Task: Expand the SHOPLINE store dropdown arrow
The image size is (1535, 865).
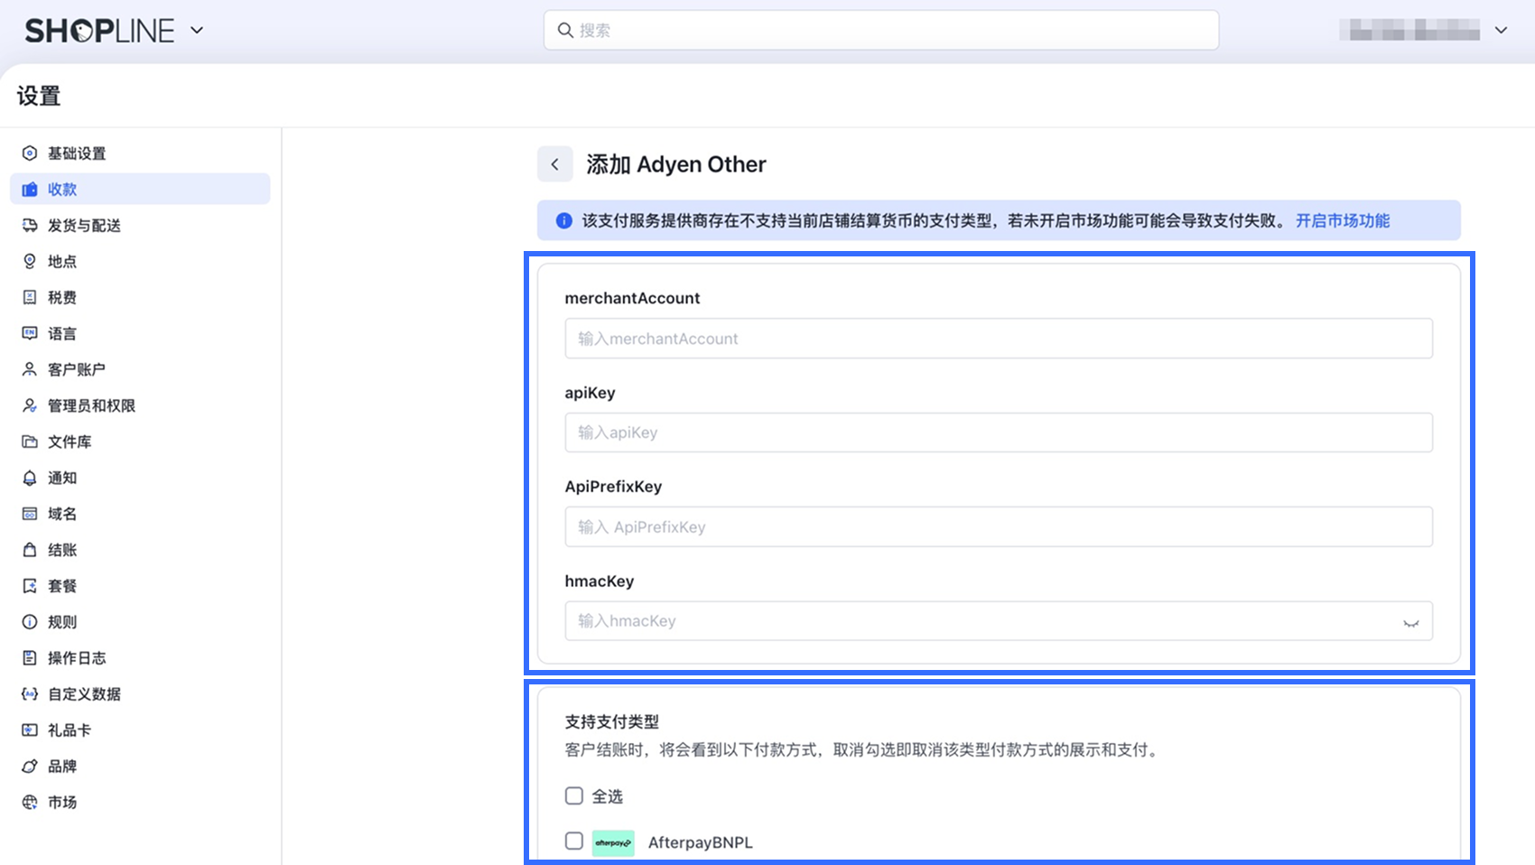Action: [x=197, y=31]
